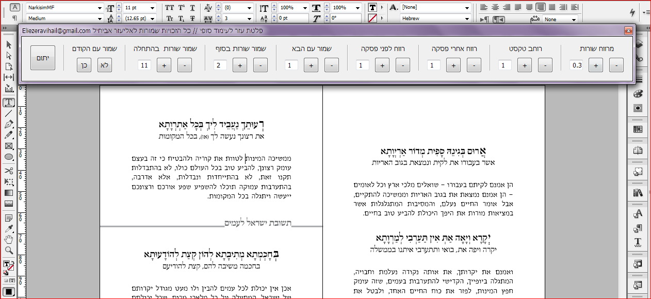Set Right-to-Left paragraph direction
The width and height of the screenshot is (651, 299).
[x=498, y=20]
